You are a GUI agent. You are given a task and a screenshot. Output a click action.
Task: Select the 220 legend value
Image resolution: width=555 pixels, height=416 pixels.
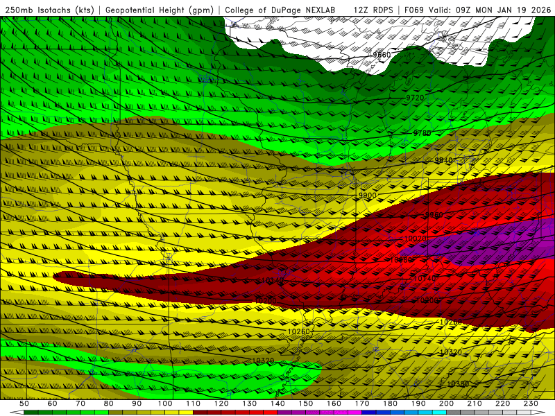click(x=502, y=404)
